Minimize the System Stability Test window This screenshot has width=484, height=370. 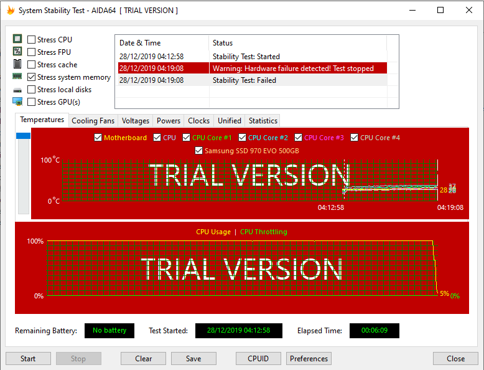pyautogui.click(x=412, y=10)
